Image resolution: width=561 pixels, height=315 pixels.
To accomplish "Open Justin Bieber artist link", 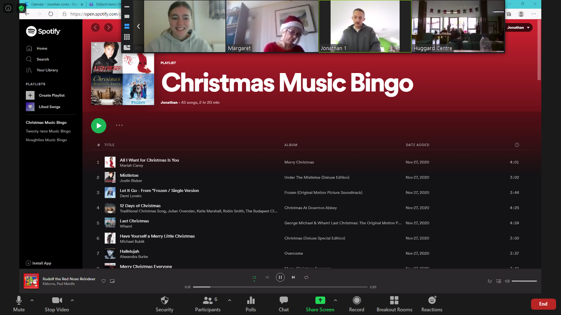I will (131, 181).
